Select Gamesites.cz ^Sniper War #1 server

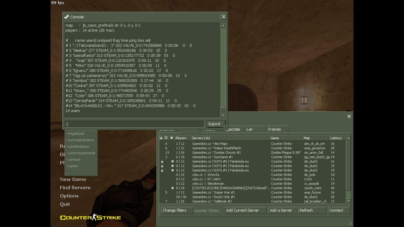[x=252, y=192]
